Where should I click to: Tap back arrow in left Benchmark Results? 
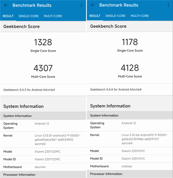[6, 5]
